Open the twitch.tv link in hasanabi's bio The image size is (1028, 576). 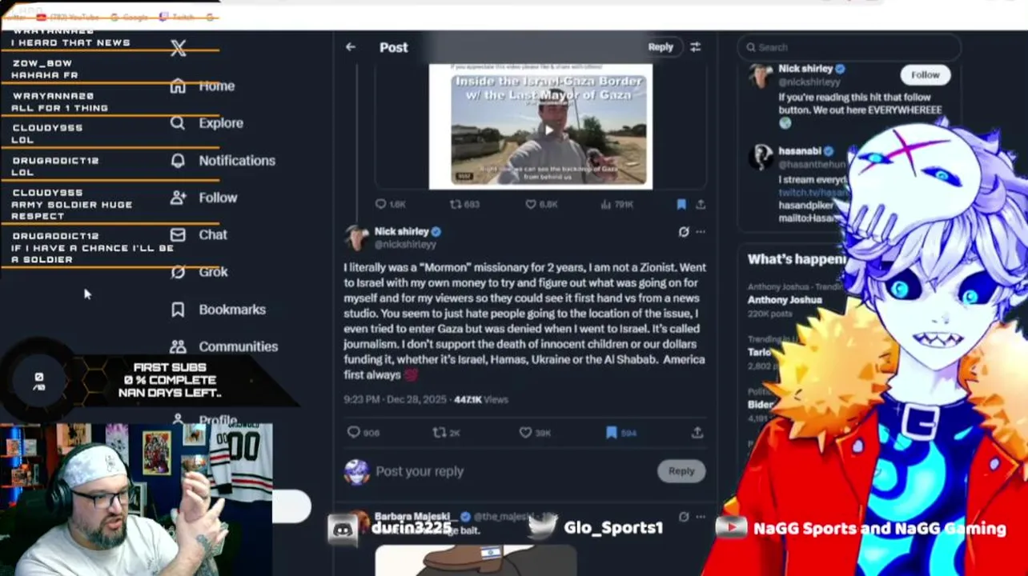tap(812, 194)
